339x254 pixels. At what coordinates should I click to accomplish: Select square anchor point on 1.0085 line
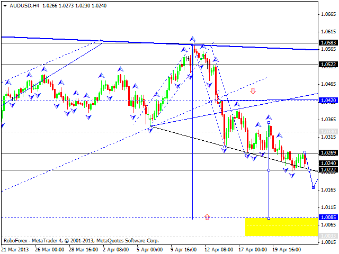click(269, 217)
